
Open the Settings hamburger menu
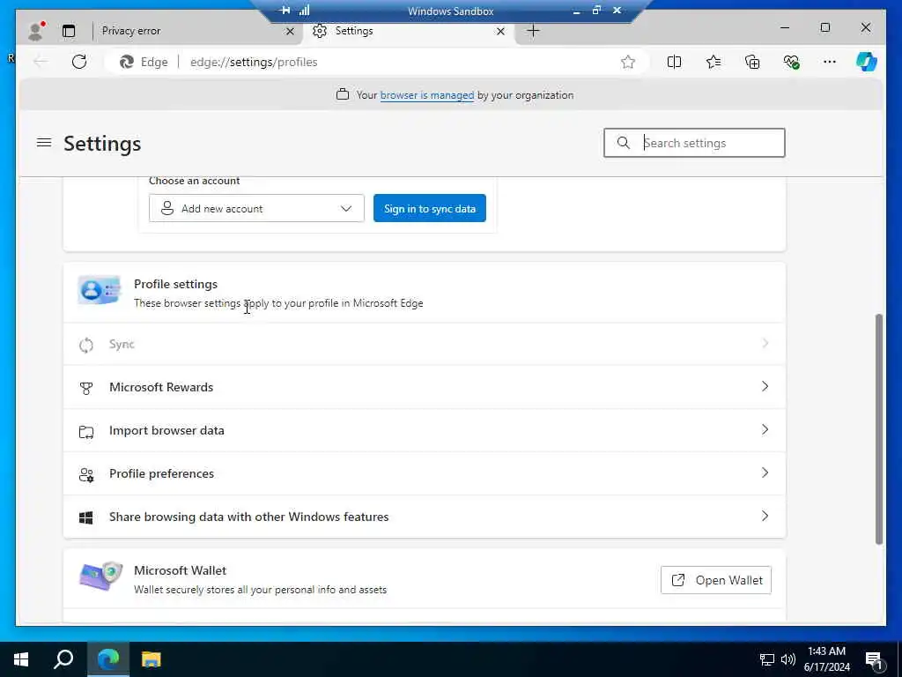pos(44,142)
